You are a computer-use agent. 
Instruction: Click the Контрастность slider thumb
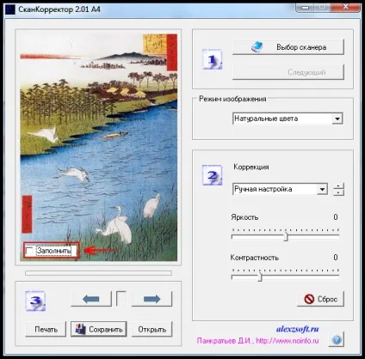[260, 277]
